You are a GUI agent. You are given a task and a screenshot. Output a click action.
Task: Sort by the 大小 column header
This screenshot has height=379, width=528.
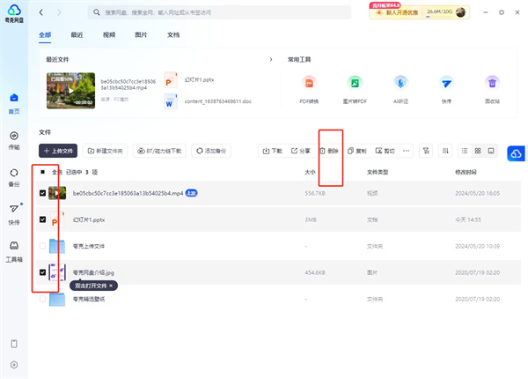click(x=310, y=172)
